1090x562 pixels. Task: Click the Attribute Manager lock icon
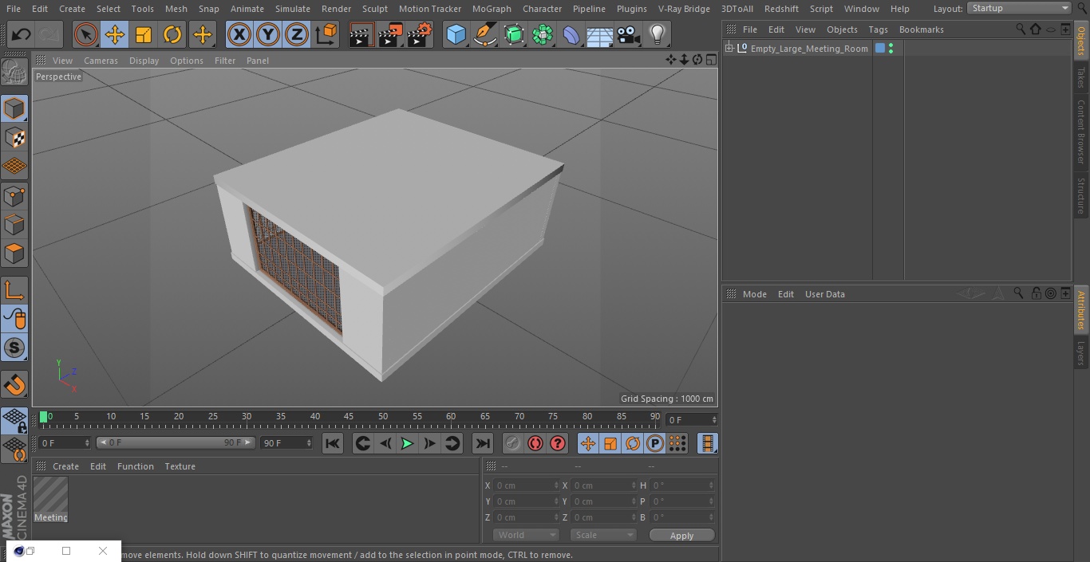point(1036,293)
